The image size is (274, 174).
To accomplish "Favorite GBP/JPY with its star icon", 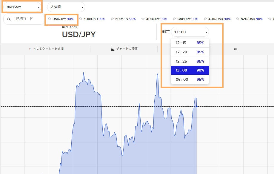I will pyautogui.click(x=174, y=19).
